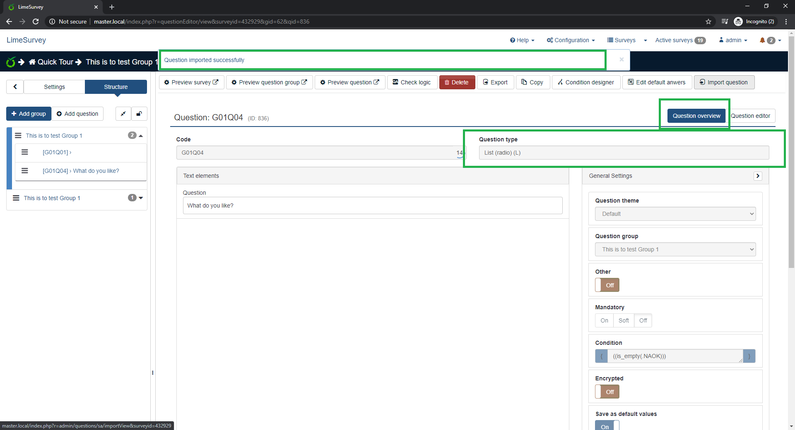Screen dimensions: 795x430
Task: Reload the page in the browser
Action: click(x=36, y=21)
